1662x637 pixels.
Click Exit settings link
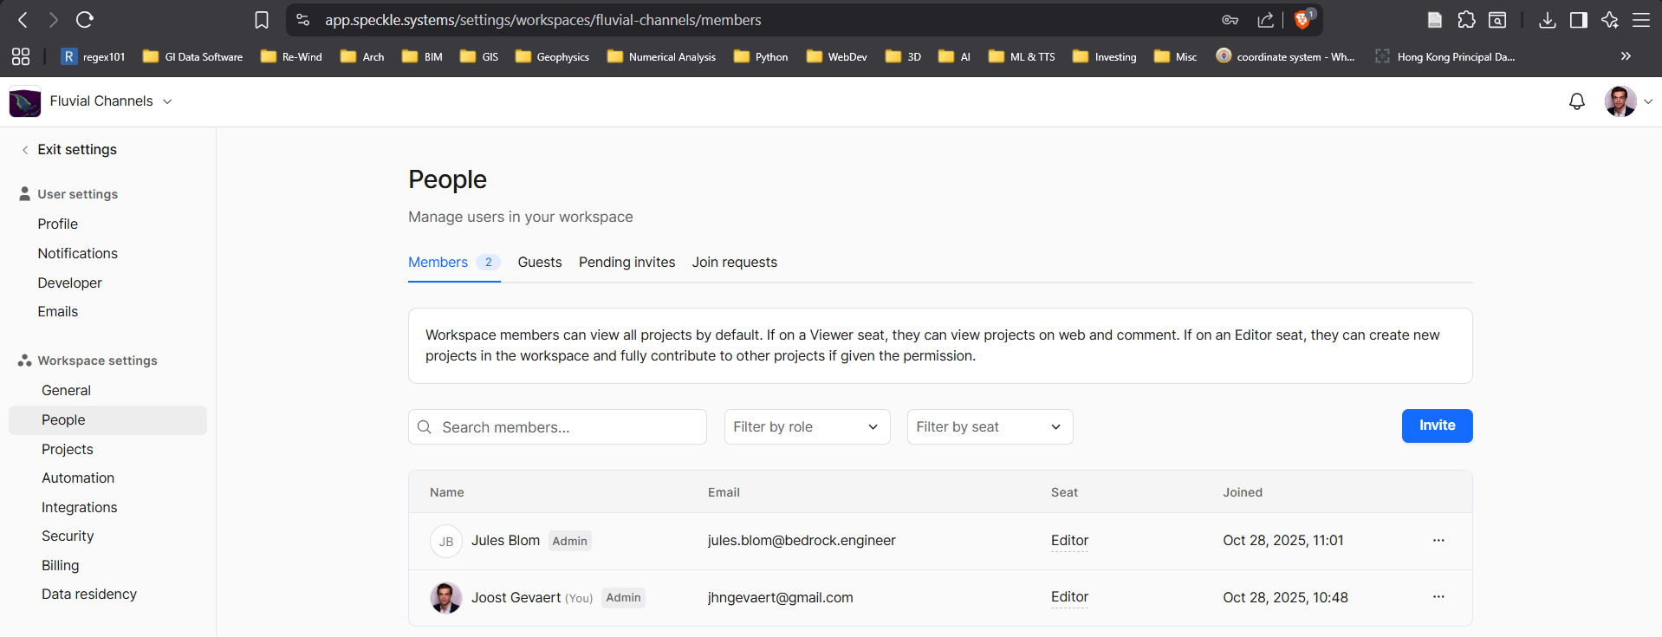pyautogui.click(x=76, y=150)
